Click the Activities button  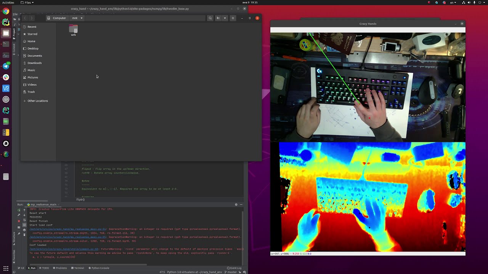point(8,2)
